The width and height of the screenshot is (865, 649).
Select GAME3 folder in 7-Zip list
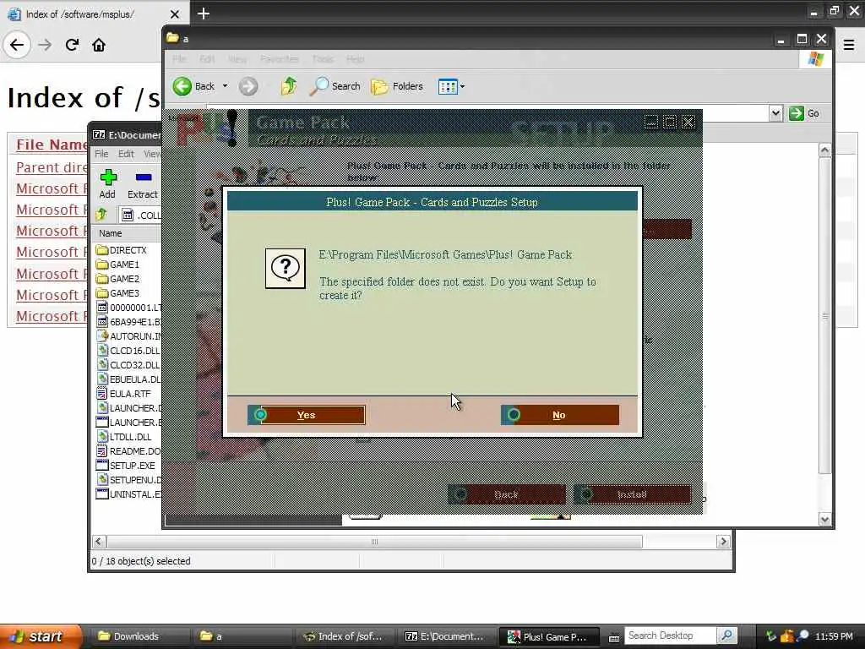117,293
